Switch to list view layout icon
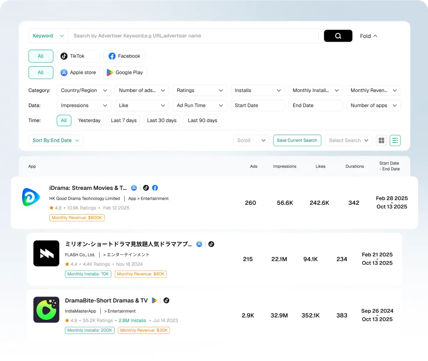 pos(395,140)
